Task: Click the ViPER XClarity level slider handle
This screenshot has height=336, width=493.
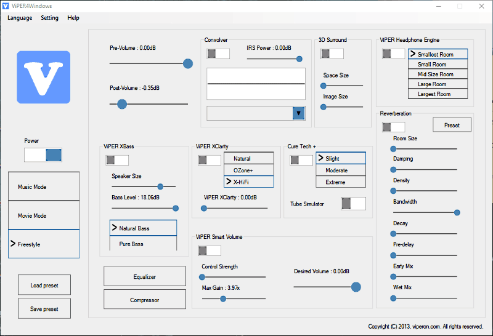Action: pyautogui.click(x=204, y=208)
